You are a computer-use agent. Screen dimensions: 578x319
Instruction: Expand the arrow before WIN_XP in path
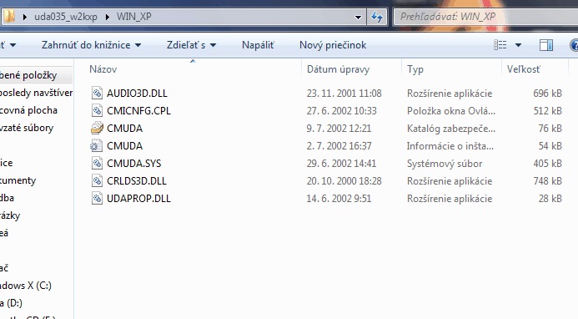tap(108, 17)
